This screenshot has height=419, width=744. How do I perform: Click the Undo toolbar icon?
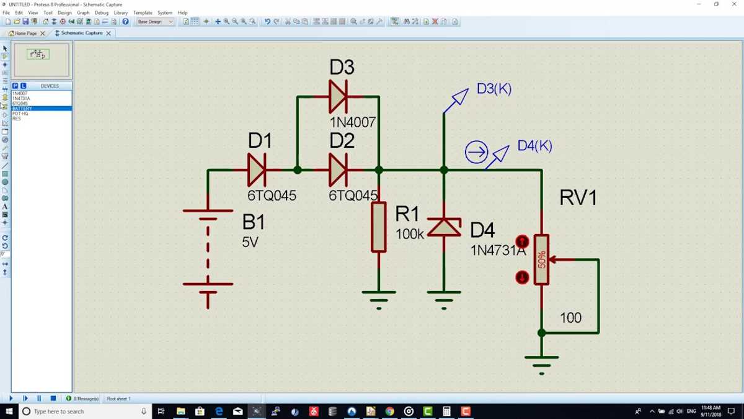pos(267,22)
